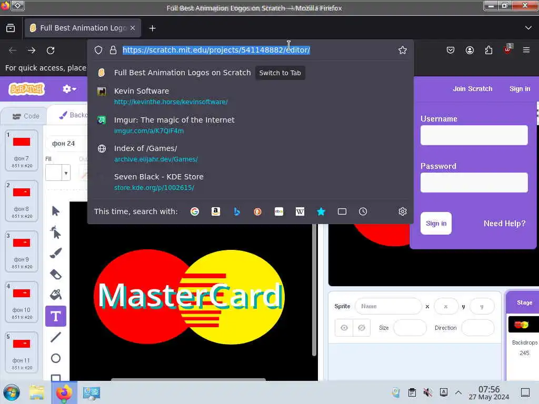Show sprite eye toggle
The image size is (539, 404).
click(x=344, y=328)
